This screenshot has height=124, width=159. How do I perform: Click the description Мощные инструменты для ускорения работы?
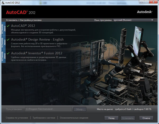[x=43, y=31]
